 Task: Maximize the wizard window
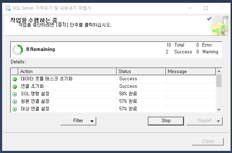pyautogui.click(x=206, y=8)
